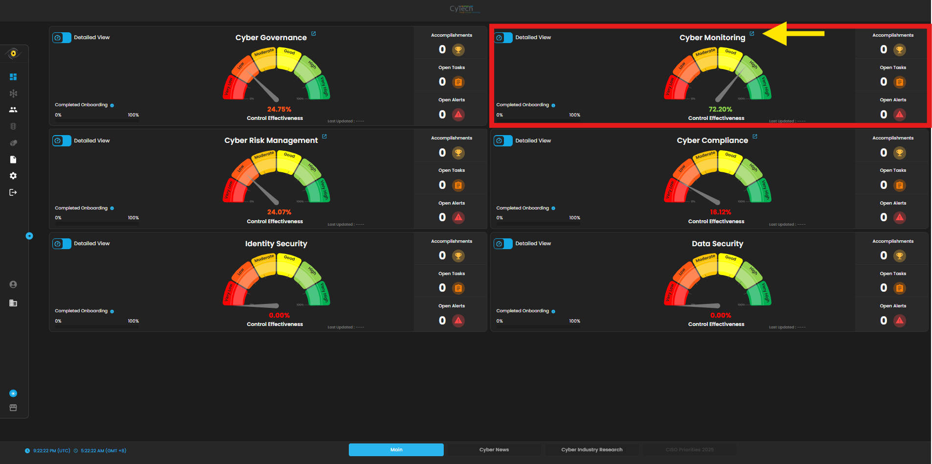Image resolution: width=932 pixels, height=464 pixels.
Task: Click Cyber Governance accomplishments trophy icon
Action: coord(458,49)
